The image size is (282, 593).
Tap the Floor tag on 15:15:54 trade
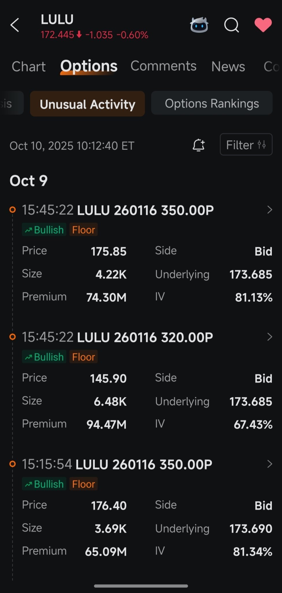(x=84, y=484)
